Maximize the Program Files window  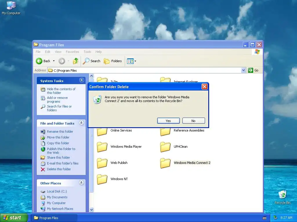252,45
